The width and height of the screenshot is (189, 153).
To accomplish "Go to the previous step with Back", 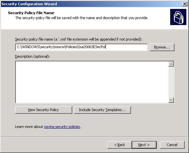I will click(x=119, y=145).
